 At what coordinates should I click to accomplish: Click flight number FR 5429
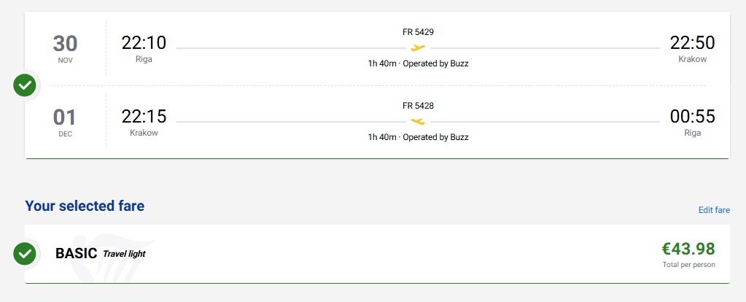[418, 32]
